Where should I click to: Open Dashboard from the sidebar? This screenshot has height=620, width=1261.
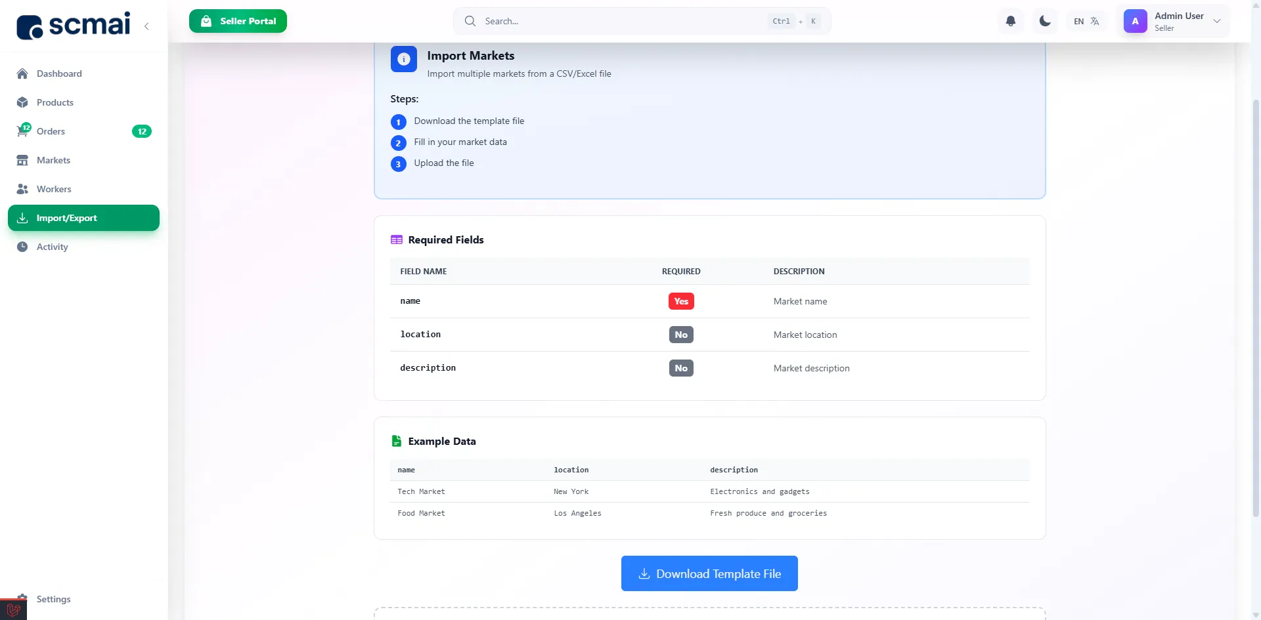click(x=83, y=73)
